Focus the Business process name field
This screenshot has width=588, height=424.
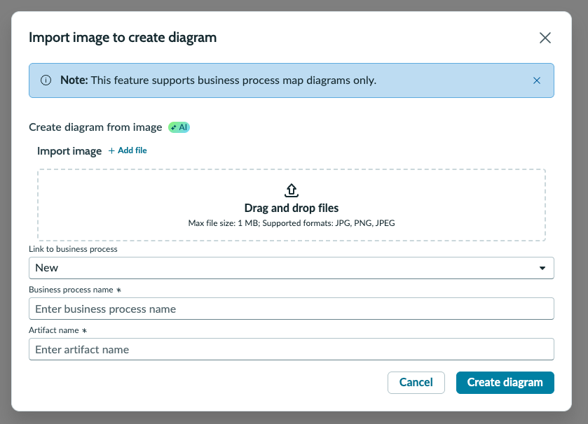292,309
